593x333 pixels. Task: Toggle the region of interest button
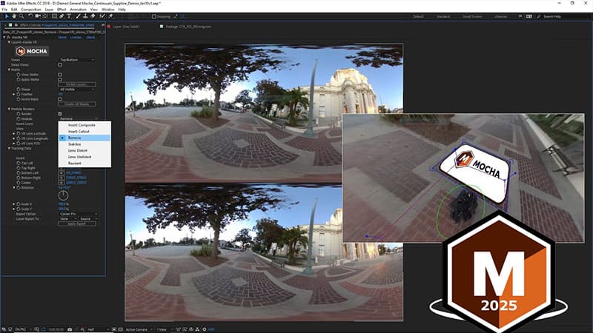[x=114, y=329]
